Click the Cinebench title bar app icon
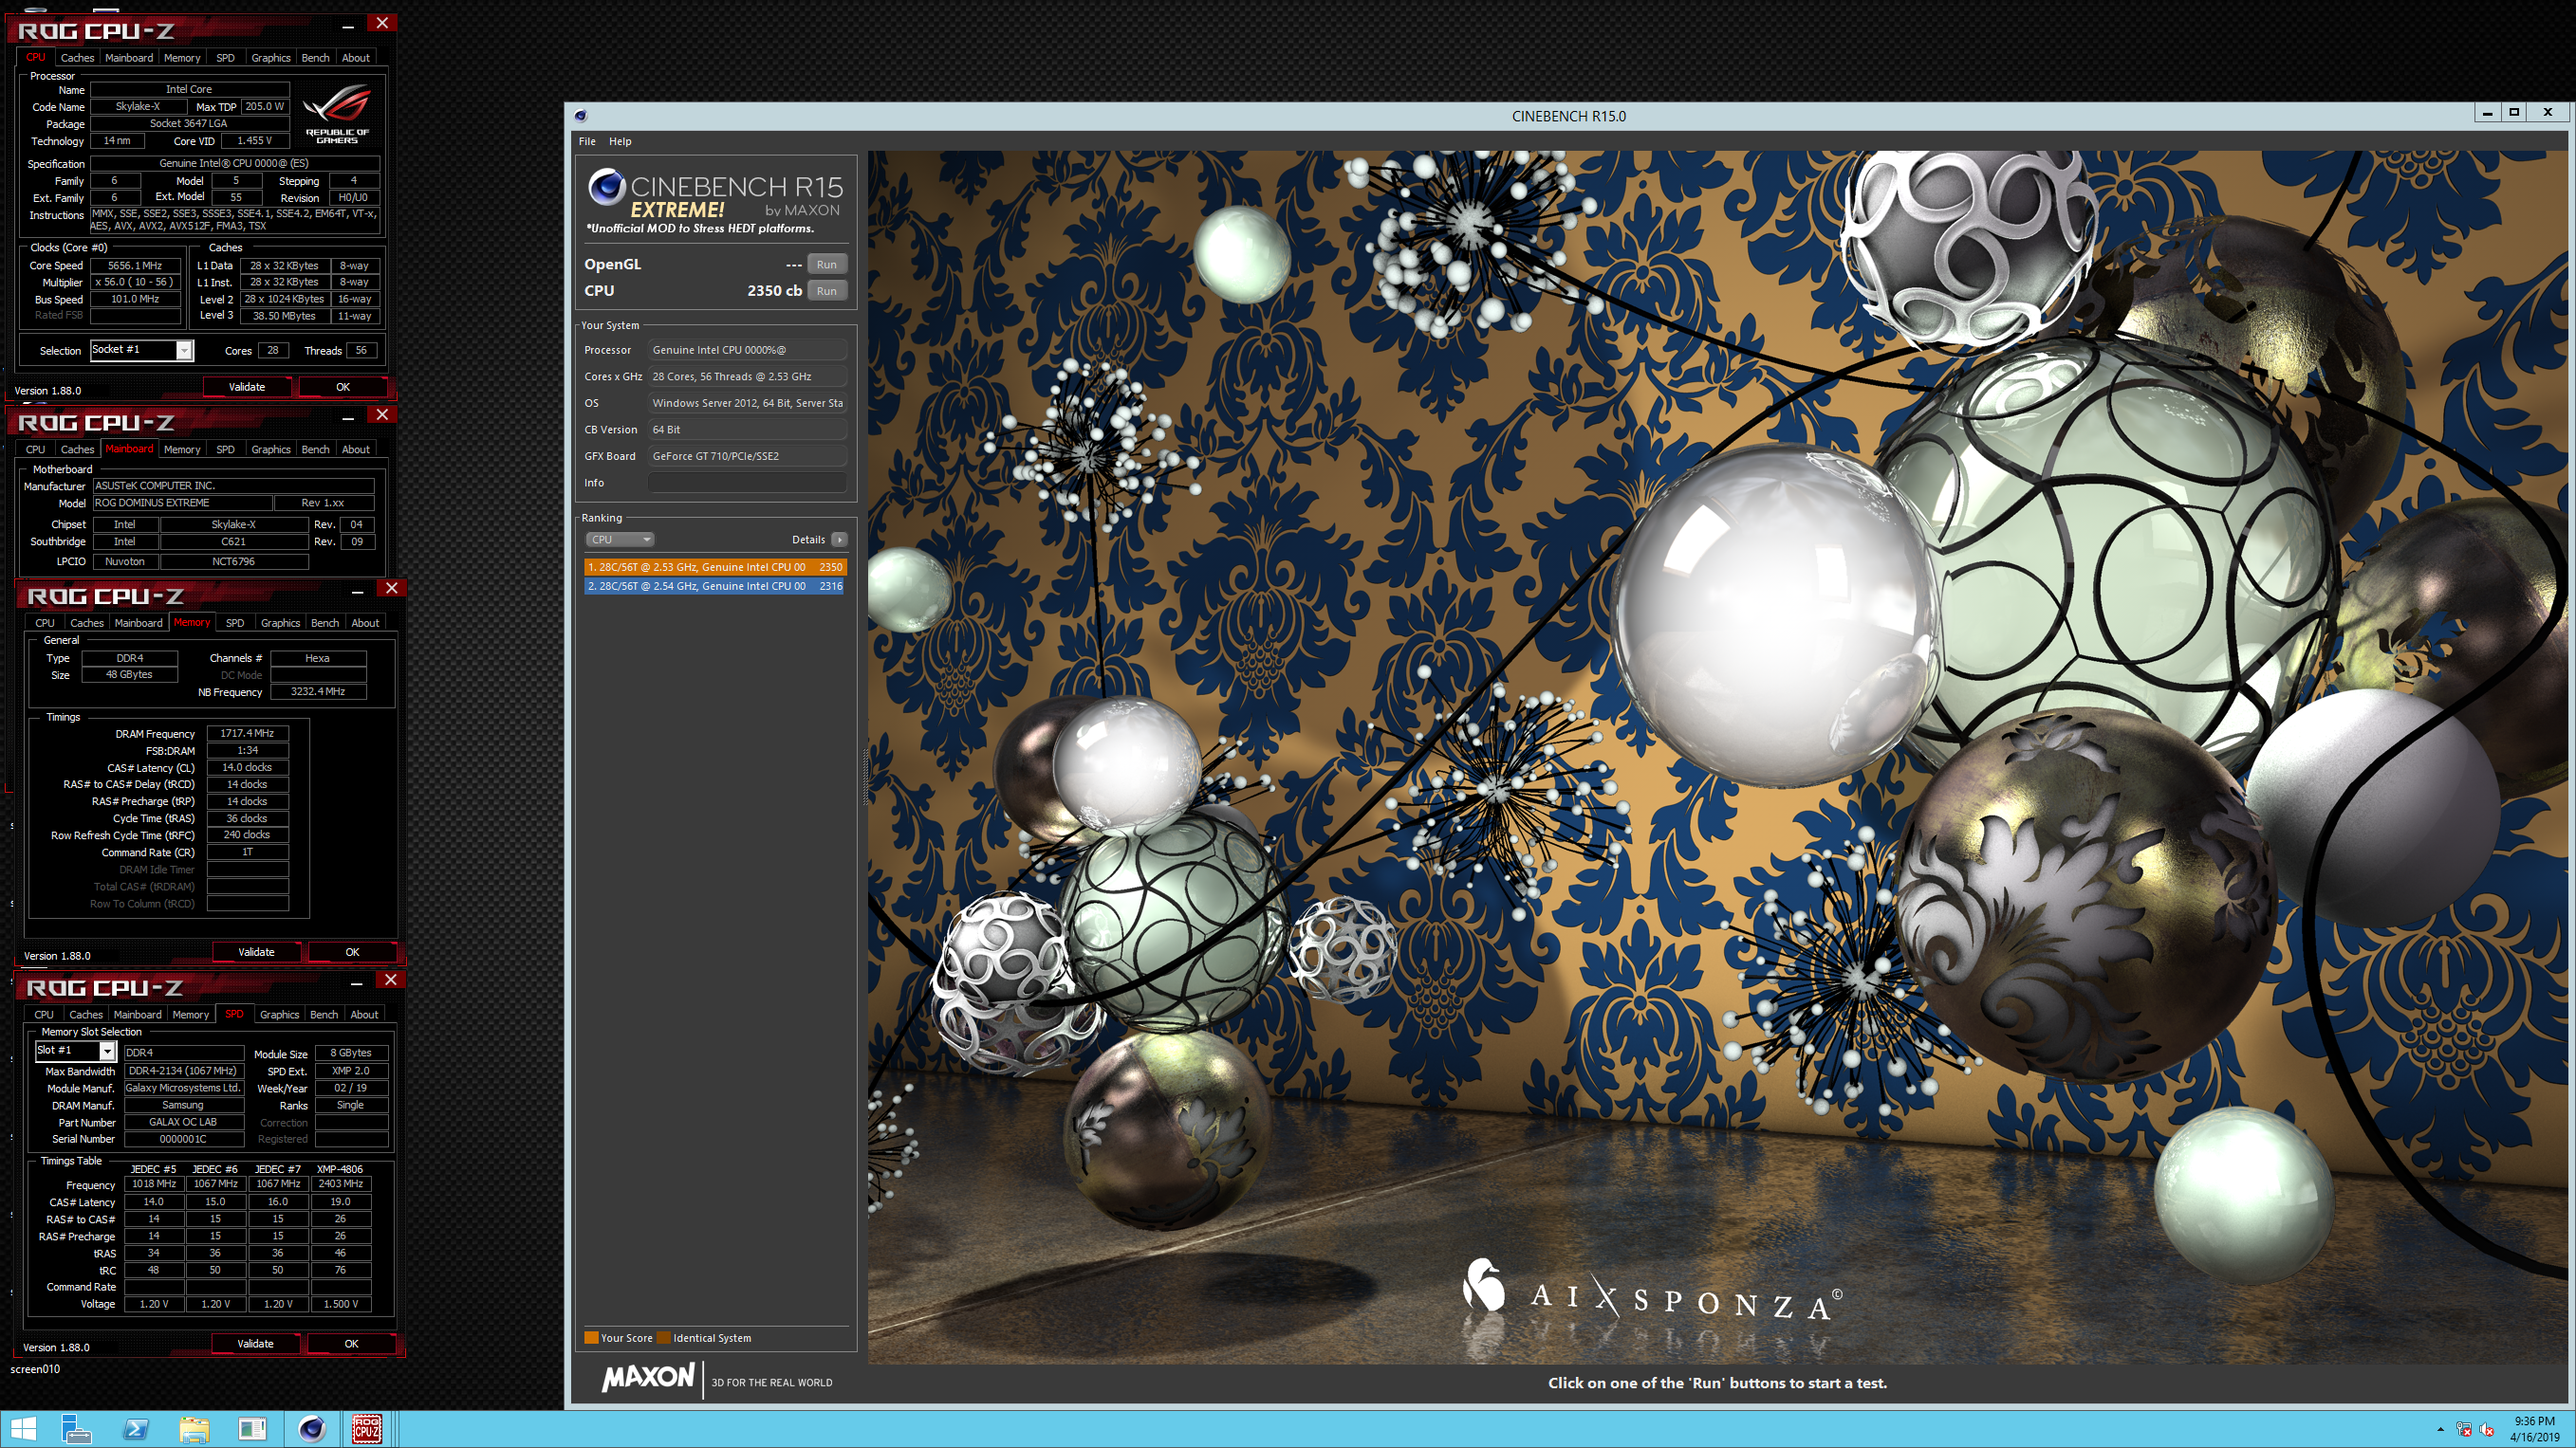 tap(581, 116)
